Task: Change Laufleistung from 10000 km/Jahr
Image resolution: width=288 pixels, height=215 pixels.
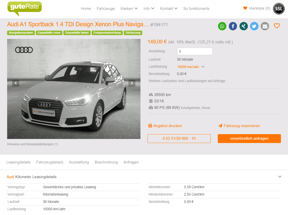Action: click(191, 67)
